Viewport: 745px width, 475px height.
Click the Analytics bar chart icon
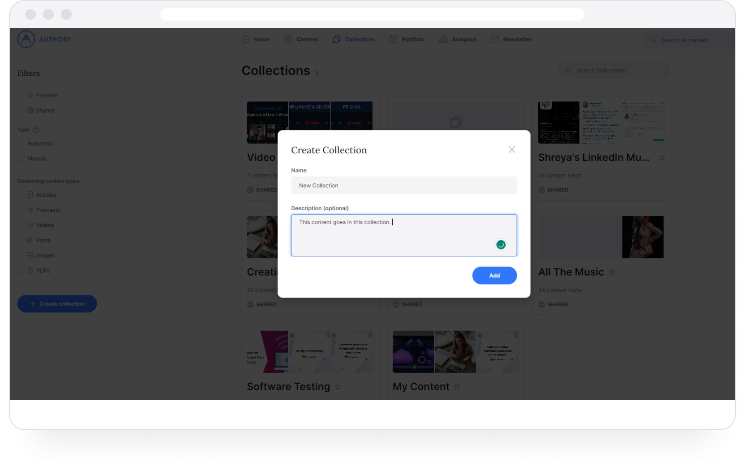[x=443, y=39]
